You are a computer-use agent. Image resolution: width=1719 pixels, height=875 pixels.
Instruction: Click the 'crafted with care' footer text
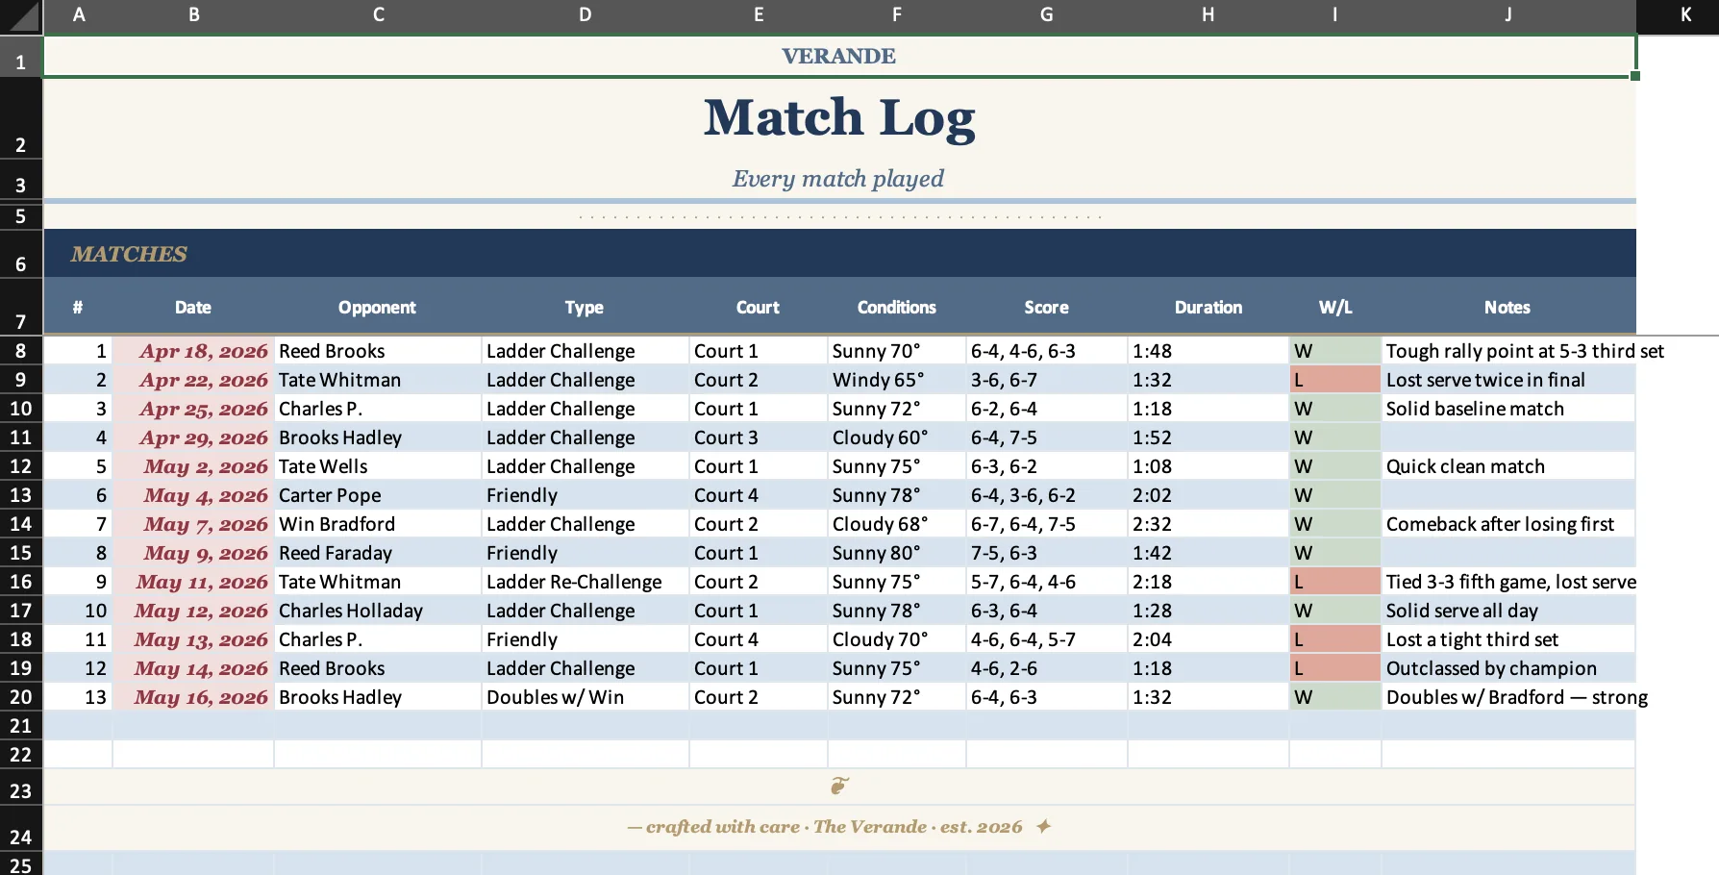pyautogui.click(x=839, y=827)
